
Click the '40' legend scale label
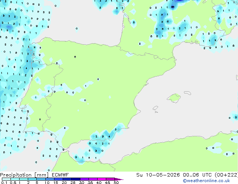[99, 182]
